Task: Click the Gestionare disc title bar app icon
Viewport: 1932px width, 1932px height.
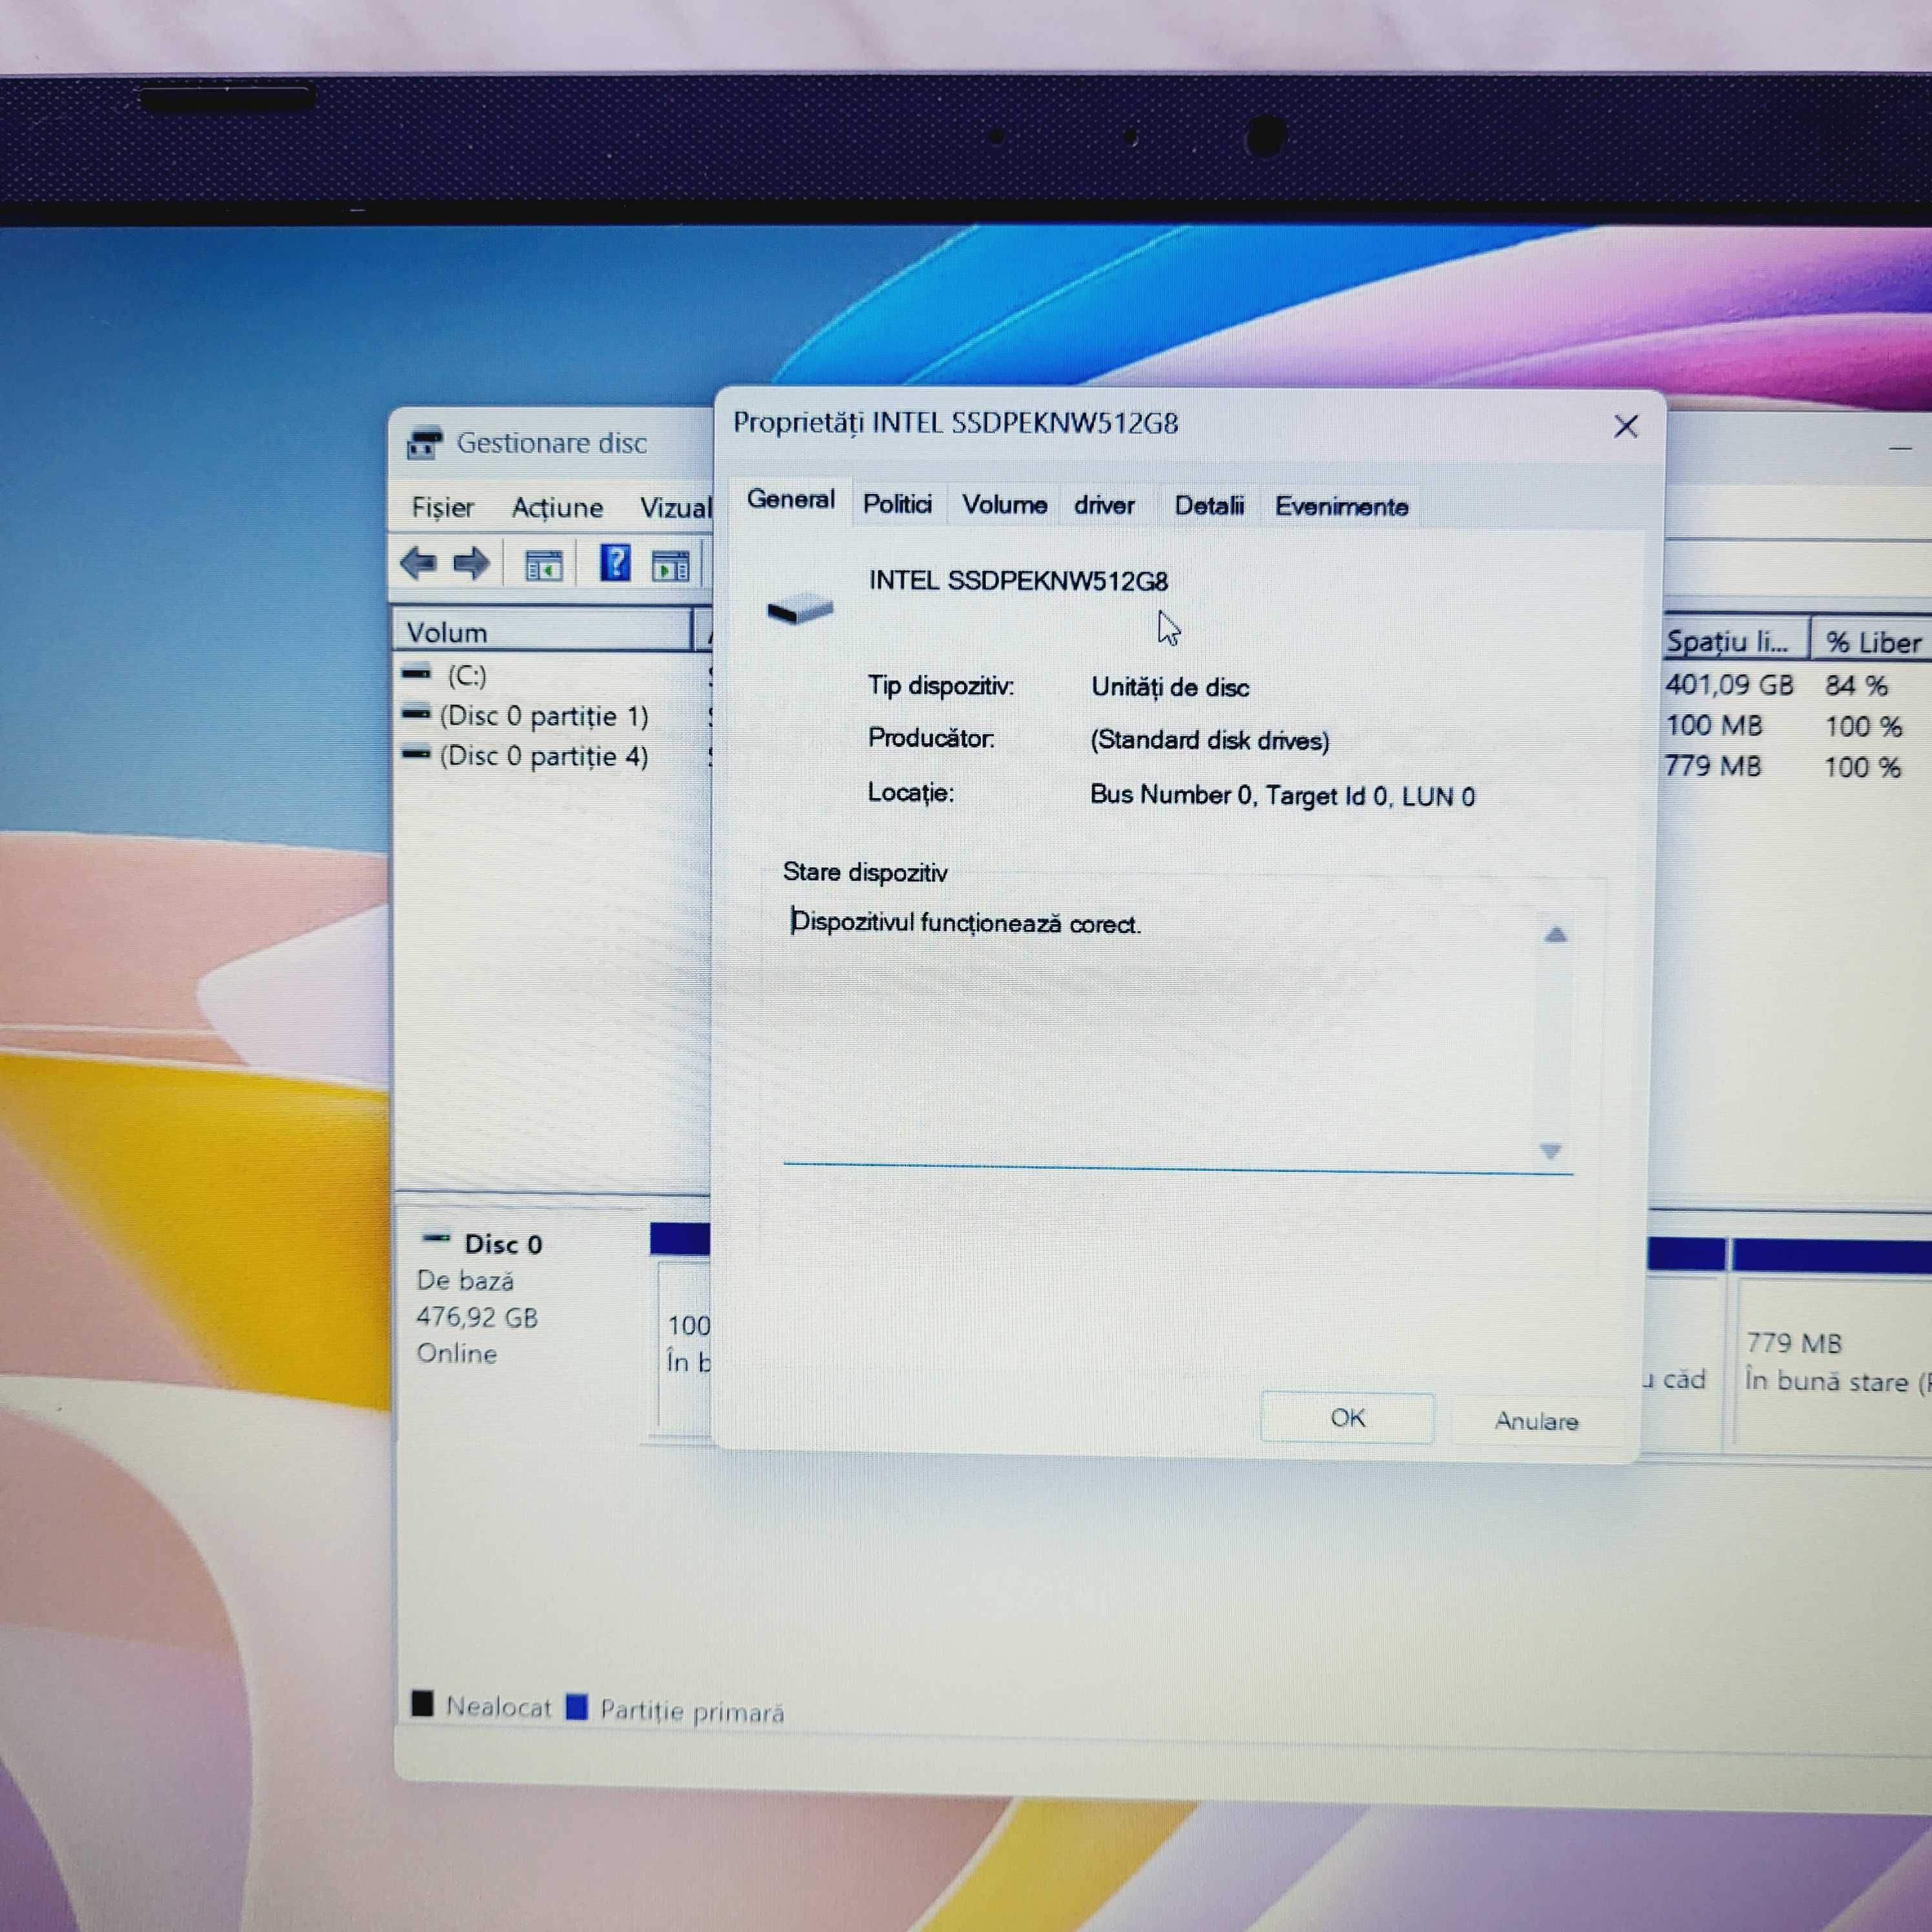Action: tap(425, 443)
